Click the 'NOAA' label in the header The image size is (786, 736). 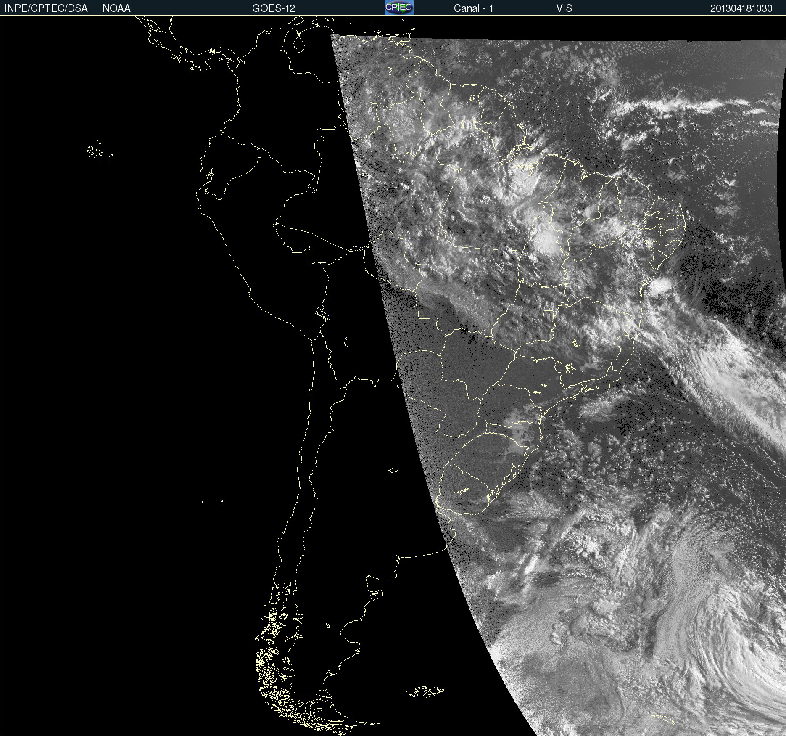coord(116,8)
